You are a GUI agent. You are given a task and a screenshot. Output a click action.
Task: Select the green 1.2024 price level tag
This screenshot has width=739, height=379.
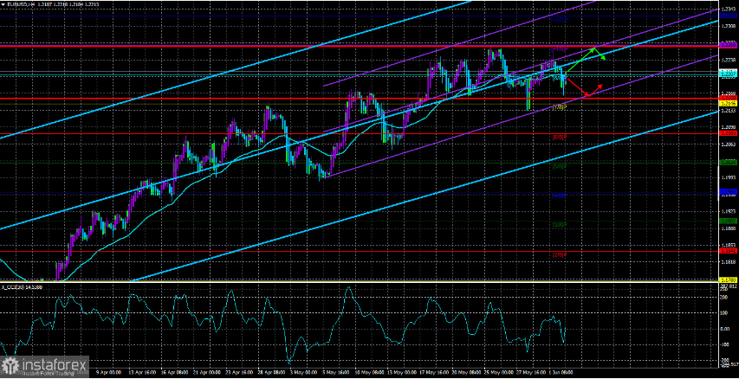(x=728, y=162)
